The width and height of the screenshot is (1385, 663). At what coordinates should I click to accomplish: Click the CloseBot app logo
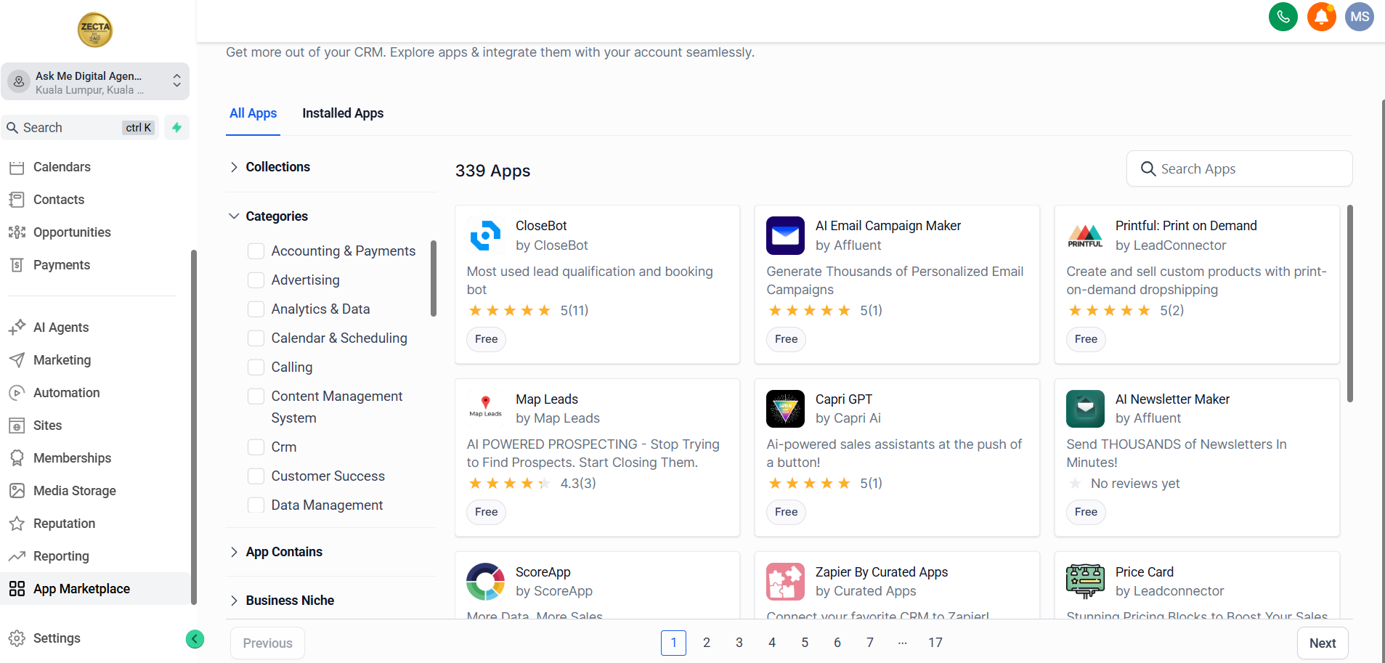486,235
